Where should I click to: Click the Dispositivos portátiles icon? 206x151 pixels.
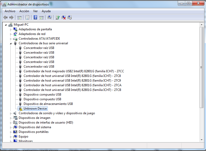pyautogui.click(x=15, y=132)
